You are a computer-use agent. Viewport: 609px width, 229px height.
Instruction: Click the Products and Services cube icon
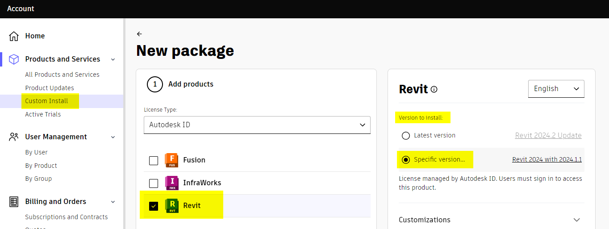coord(14,59)
